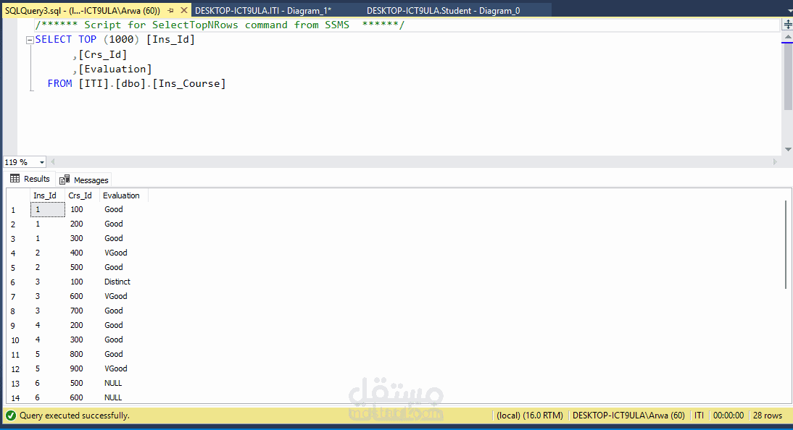
Task: Click the DESKTOP-ICT9ULA\Arwa (60) status entry
Action: coord(628,416)
